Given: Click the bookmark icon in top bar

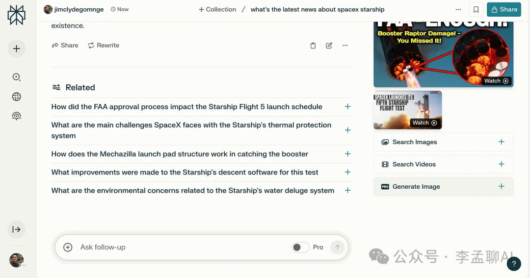Looking at the screenshot, I should 476,9.
